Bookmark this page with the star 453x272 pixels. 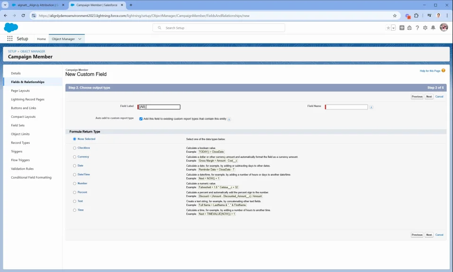click(x=394, y=16)
